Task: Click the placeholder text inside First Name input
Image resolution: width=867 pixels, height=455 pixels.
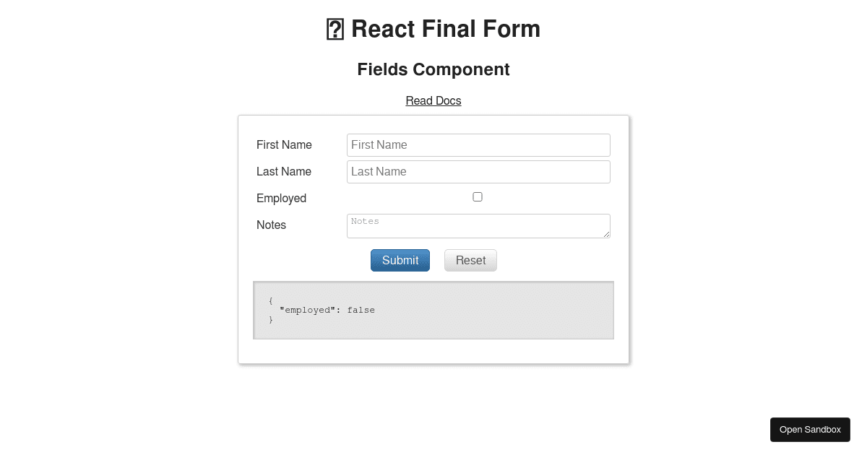Action: 379,144
